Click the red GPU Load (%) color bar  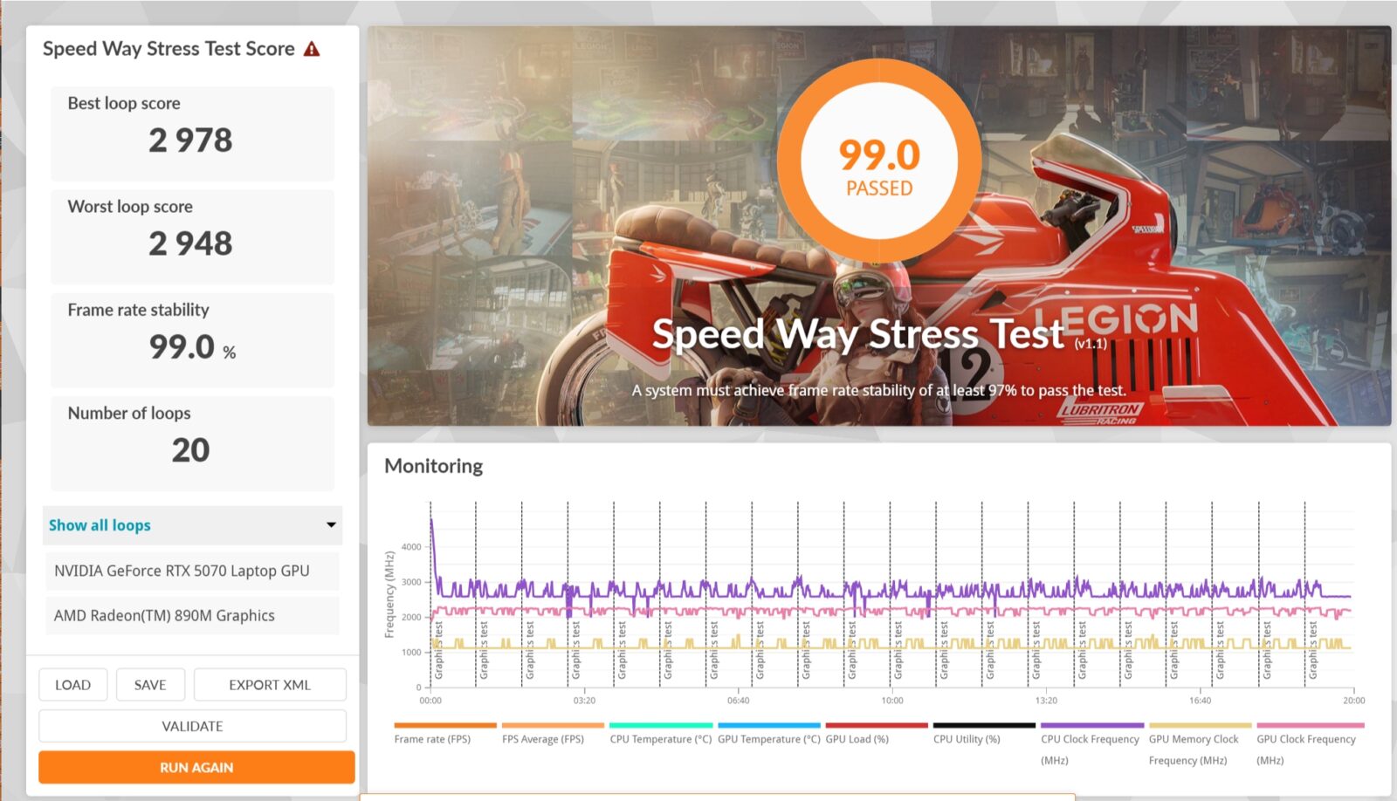pos(876,725)
